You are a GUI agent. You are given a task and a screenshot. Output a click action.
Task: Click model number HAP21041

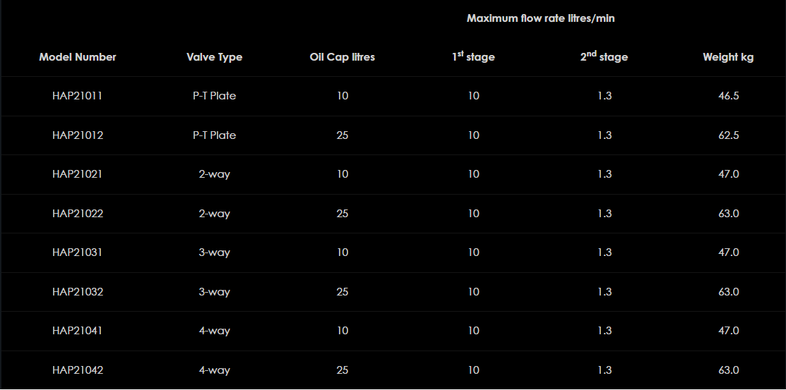point(78,331)
